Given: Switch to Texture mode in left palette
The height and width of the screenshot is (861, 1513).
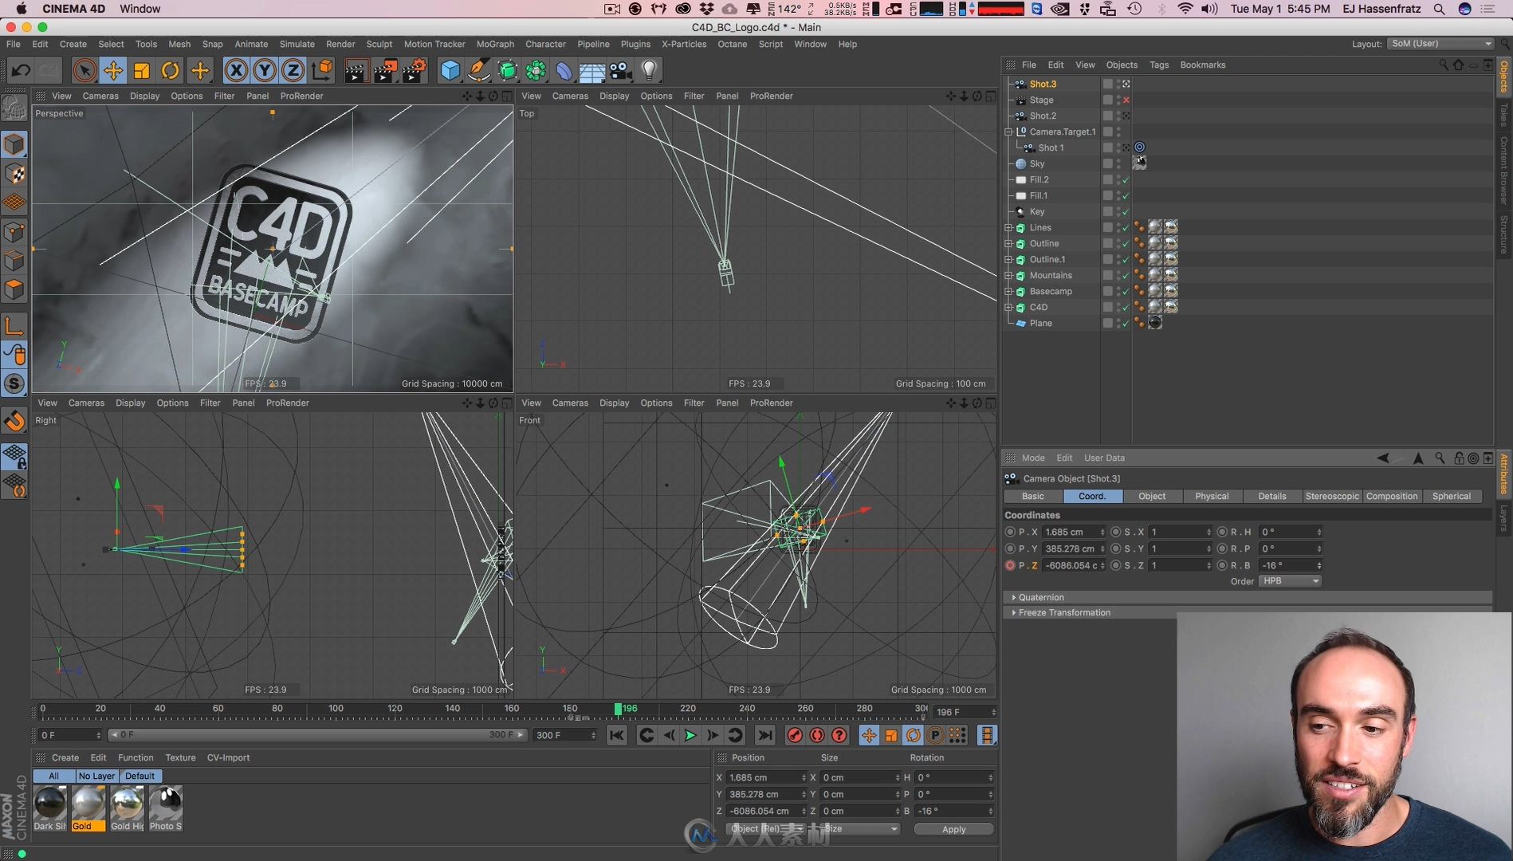Looking at the screenshot, I should pyautogui.click(x=14, y=174).
